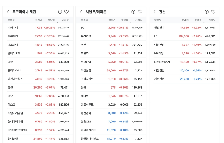Select 현대건설 stock row

(x=38, y=139)
